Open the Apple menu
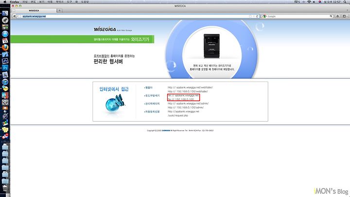 point(5,2)
